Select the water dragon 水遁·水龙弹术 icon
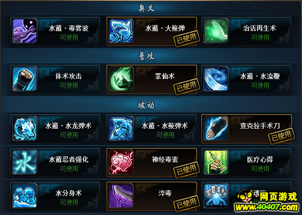The width and height of the screenshot is (302, 215). pos(24,128)
